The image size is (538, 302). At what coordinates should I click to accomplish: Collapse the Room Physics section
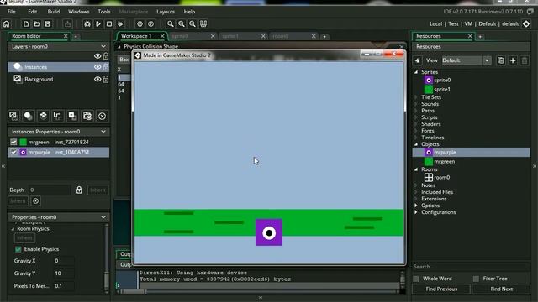(13, 229)
